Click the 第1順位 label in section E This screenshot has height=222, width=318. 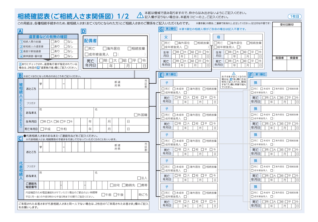click(171, 74)
